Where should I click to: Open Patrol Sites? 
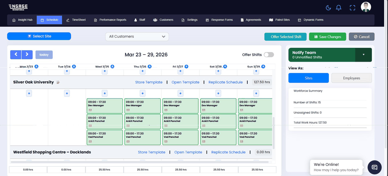tap(279, 20)
